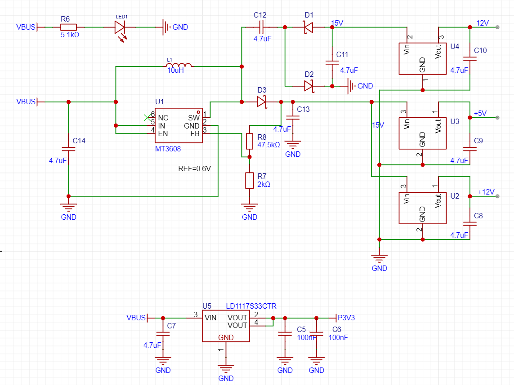Select the MT3608 part name label
Image resolution: width=514 pixels, height=385 pixels.
[x=168, y=149]
